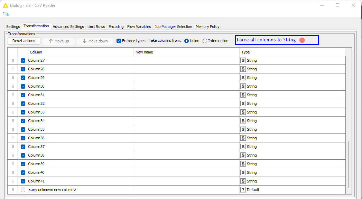
Task: Click the New name field for Column35
Action: (187, 129)
